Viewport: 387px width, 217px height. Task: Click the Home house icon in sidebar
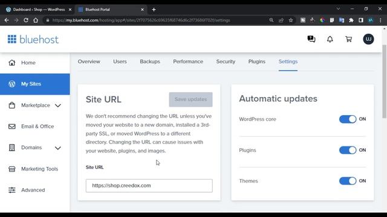click(x=12, y=63)
